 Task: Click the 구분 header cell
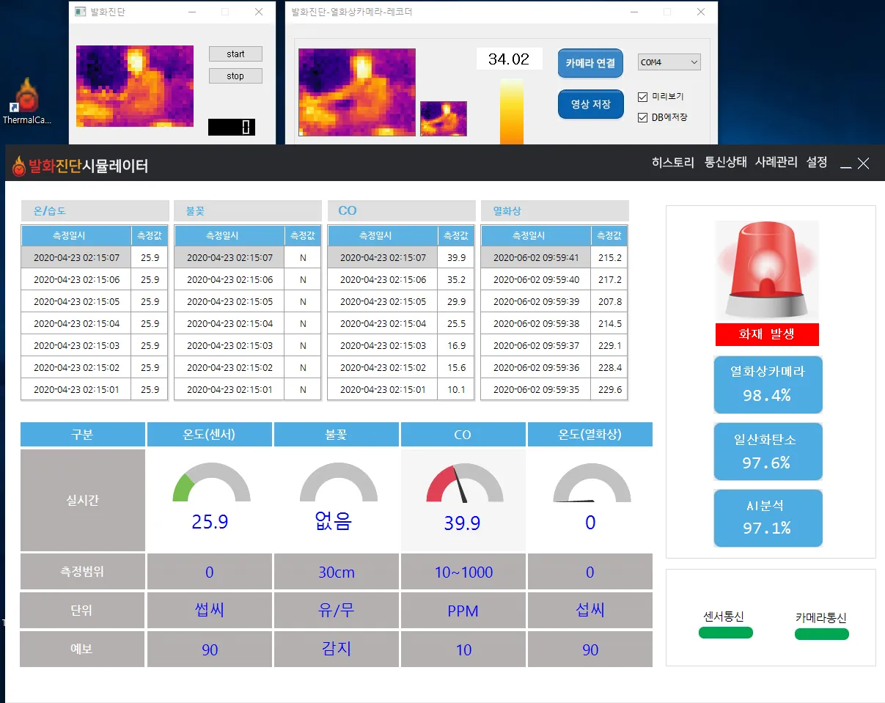click(x=83, y=435)
